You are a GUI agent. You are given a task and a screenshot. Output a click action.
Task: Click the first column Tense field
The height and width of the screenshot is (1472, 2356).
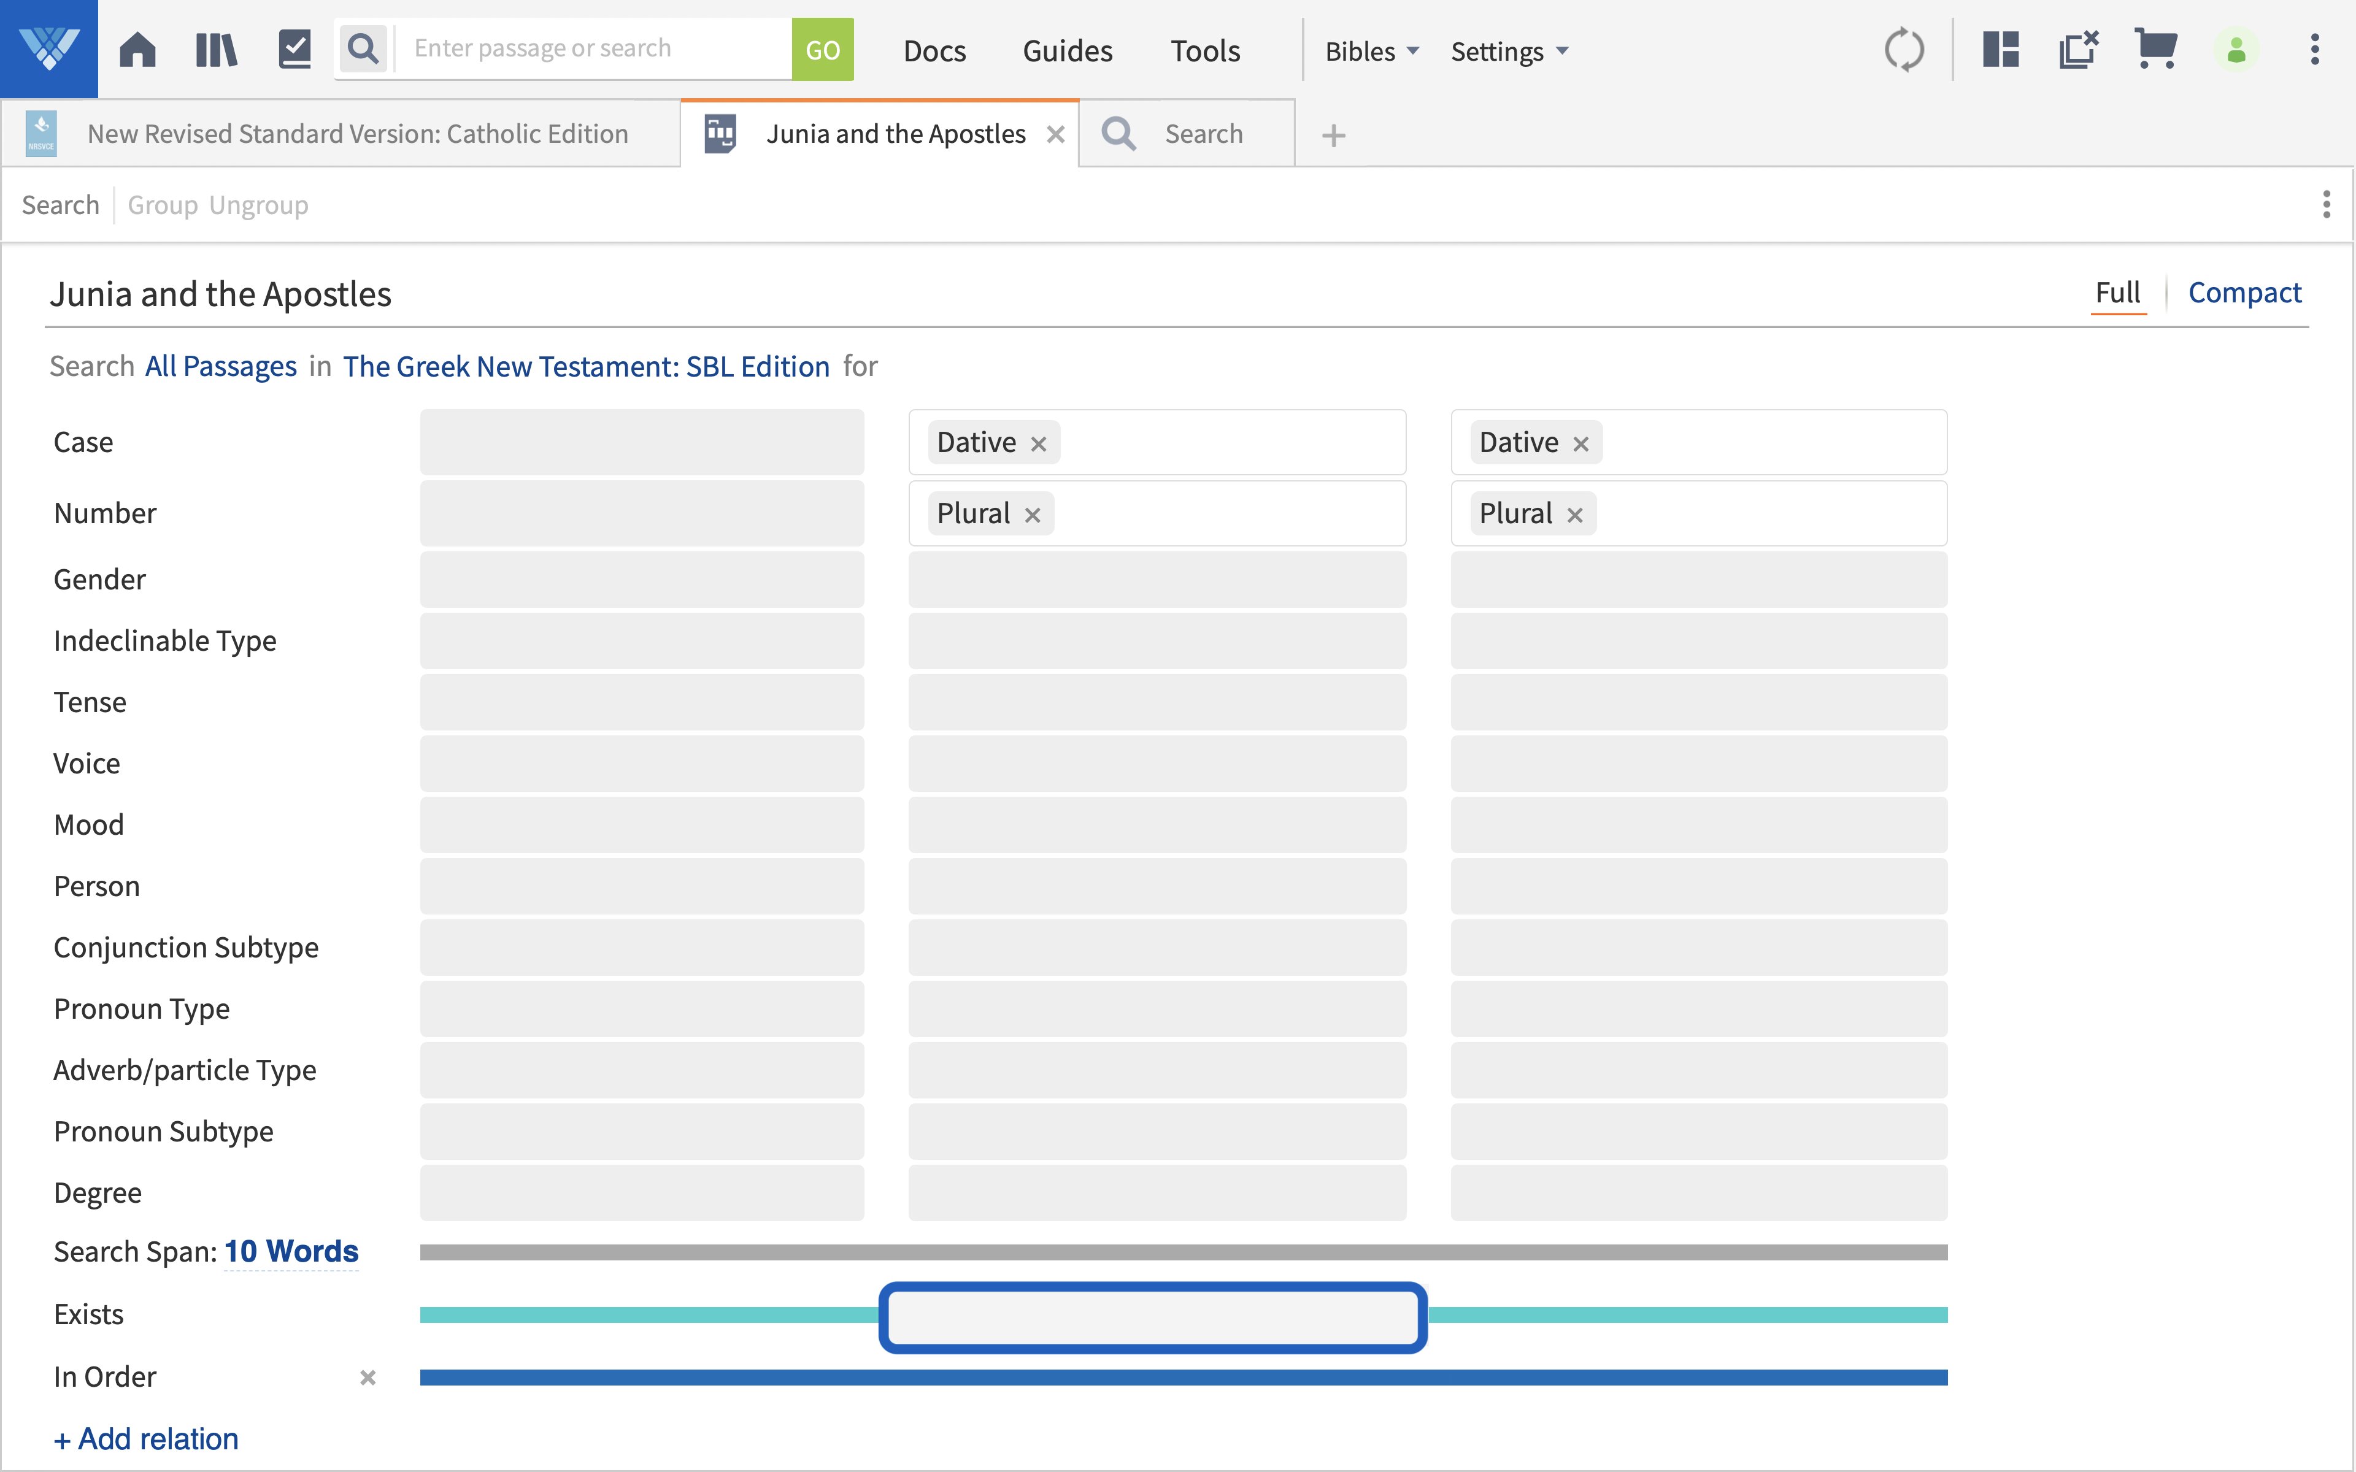coord(642,702)
